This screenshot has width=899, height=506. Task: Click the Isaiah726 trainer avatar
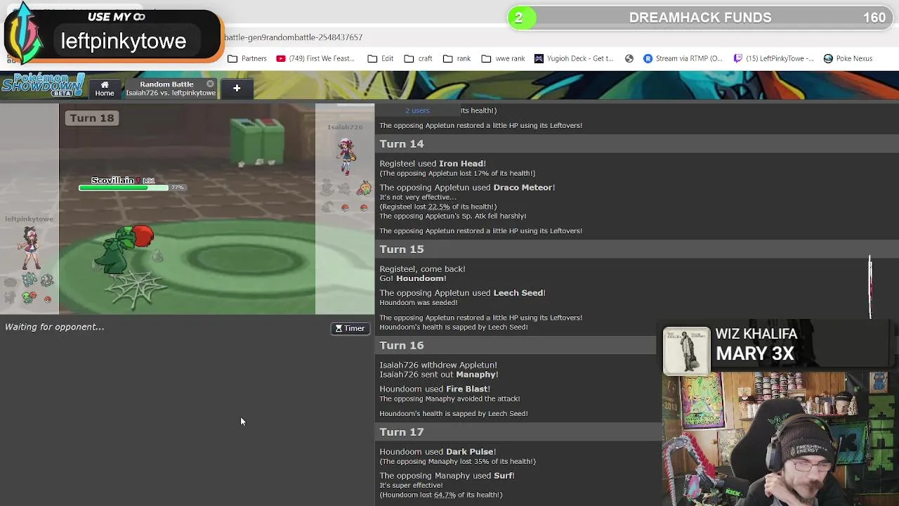[x=346, y=156]
